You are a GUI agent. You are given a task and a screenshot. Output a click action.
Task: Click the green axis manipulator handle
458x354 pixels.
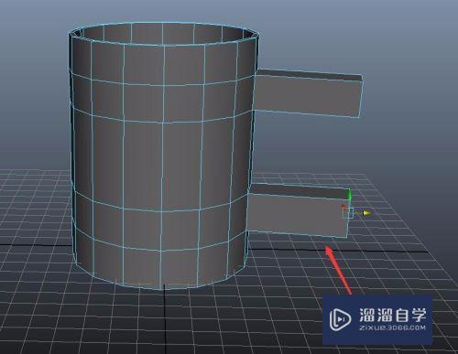tap(350, 194)
